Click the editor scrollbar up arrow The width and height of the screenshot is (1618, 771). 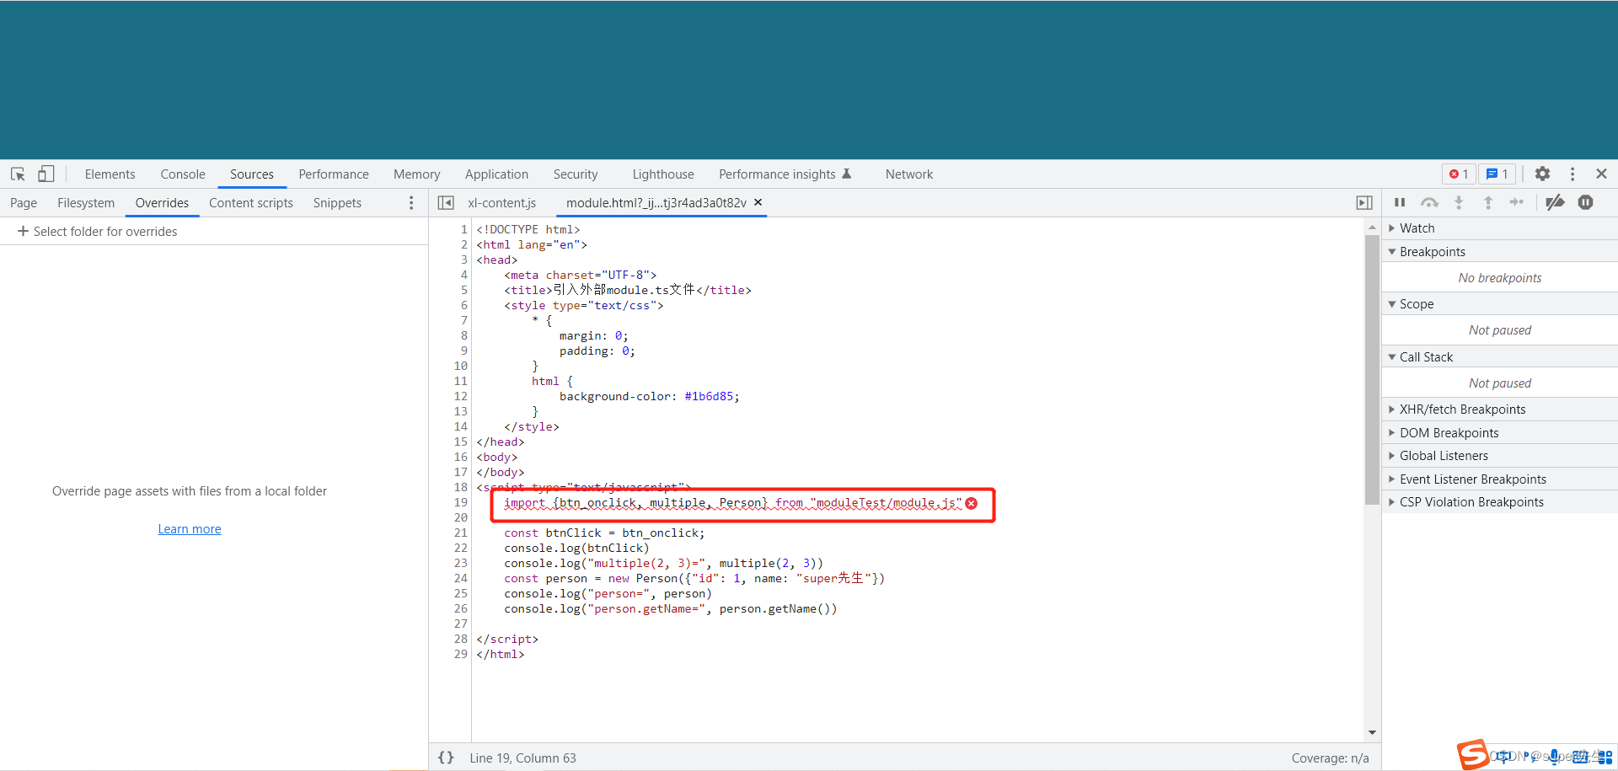pos(1372,227)
